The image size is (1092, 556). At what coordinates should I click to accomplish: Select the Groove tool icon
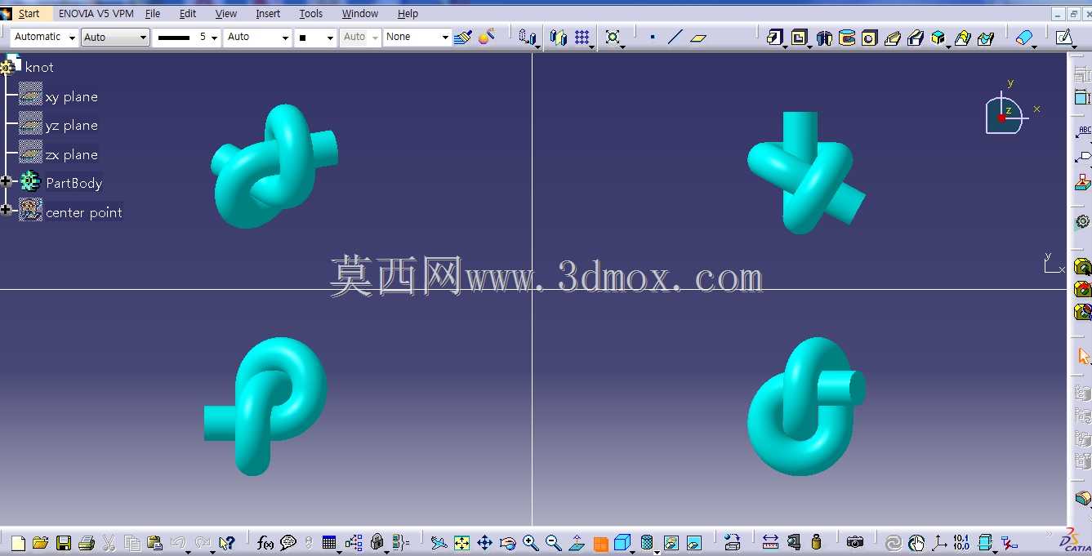[847, 38]
